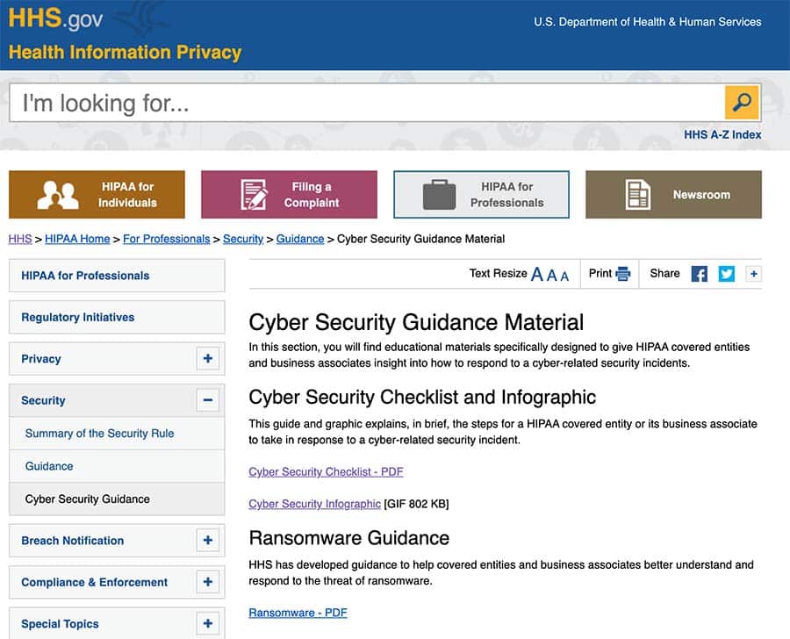This screenshot has width=790, height=639.
Task: Expand the Breach Notification section
Action: [207, 541]
